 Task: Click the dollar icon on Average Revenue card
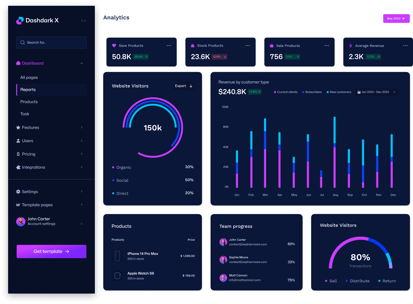pyautogui.click(x=350, y=45)
